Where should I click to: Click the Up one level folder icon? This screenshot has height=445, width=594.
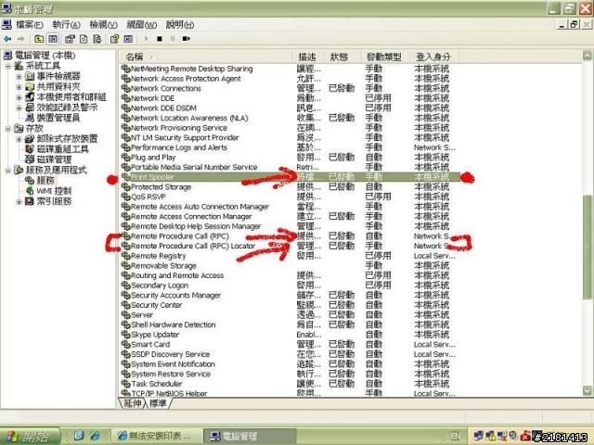39,39
